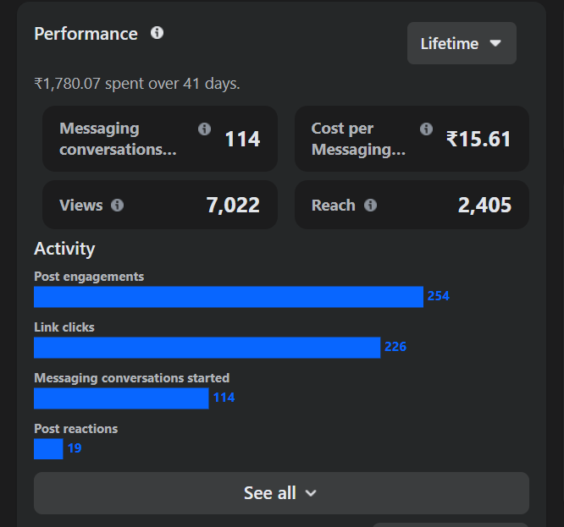
Task: Open the Lifetime date range dropdown
Action: 462,43
